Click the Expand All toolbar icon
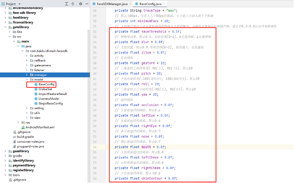This screenshot has height=183, width=294. tap(66, 4)
